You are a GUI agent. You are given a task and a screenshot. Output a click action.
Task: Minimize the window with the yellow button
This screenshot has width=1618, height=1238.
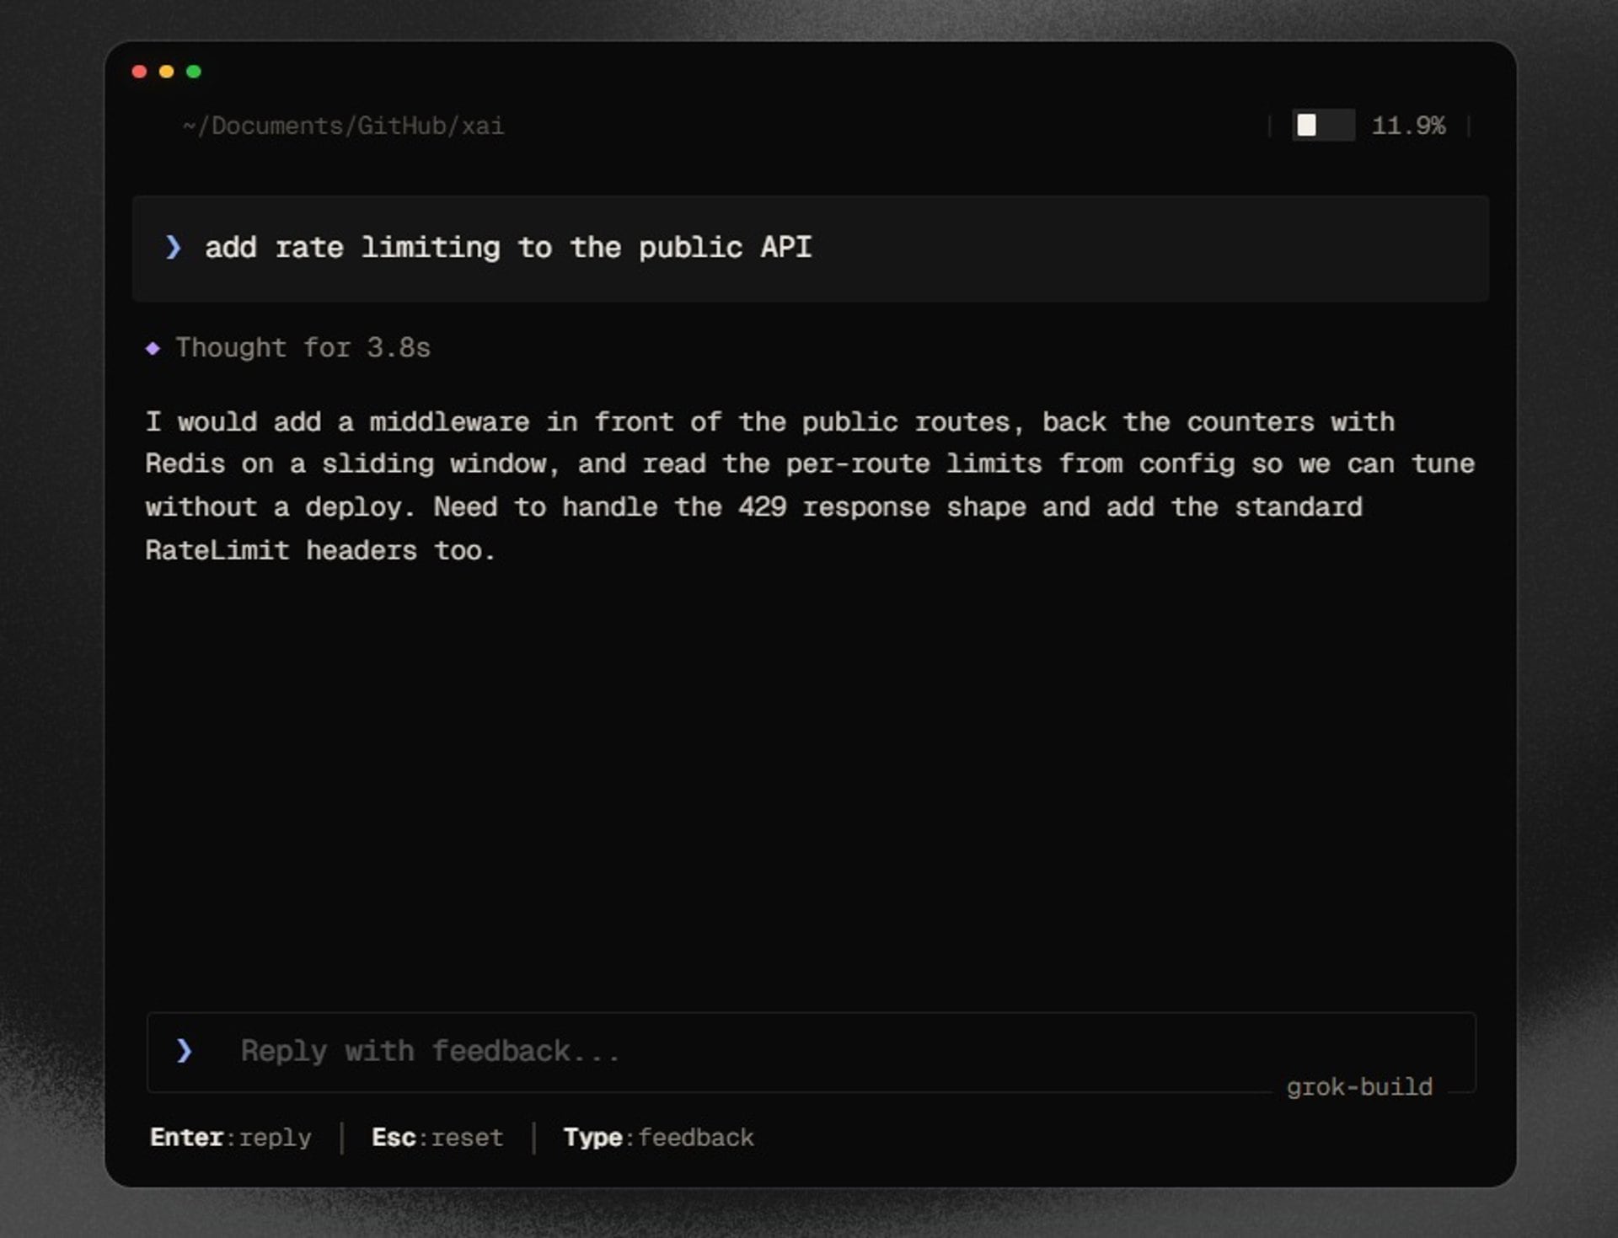(167, 72)
